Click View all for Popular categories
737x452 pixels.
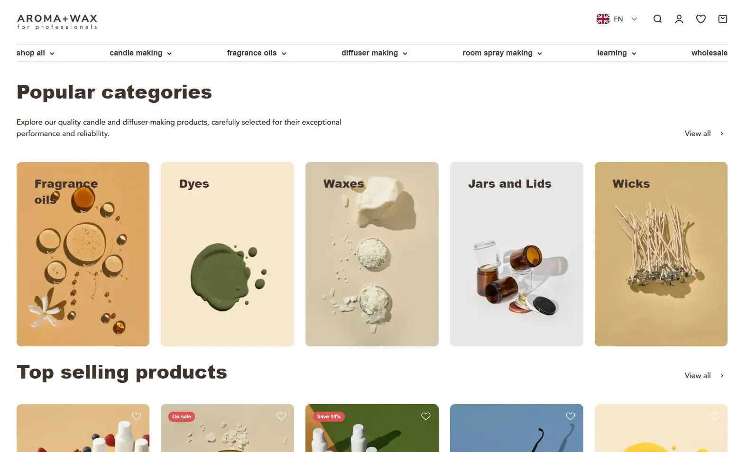(x=704, y=134)
